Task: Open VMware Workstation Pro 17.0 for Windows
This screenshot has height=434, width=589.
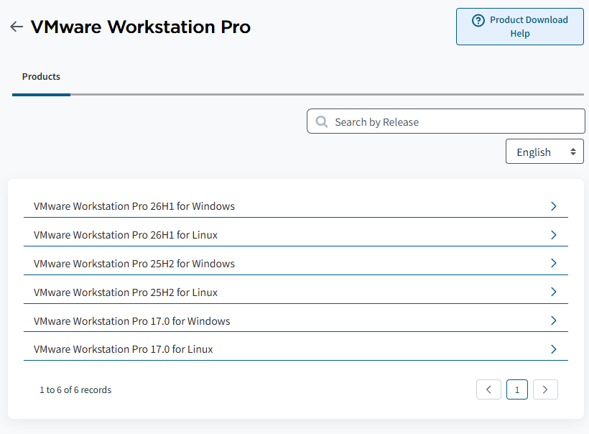Action: pyautogui.click(x=132, y=321)
